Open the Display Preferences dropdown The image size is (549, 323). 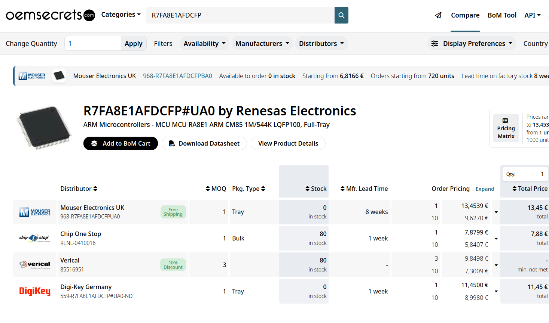[x=472, y=44]
